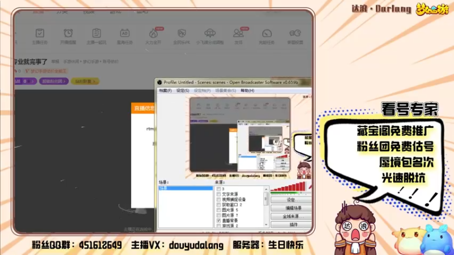Open the 设定(S) menu in OBS
Image resolution: width=454 pixels, height=255 pixels.
click(x=183, y=91)
